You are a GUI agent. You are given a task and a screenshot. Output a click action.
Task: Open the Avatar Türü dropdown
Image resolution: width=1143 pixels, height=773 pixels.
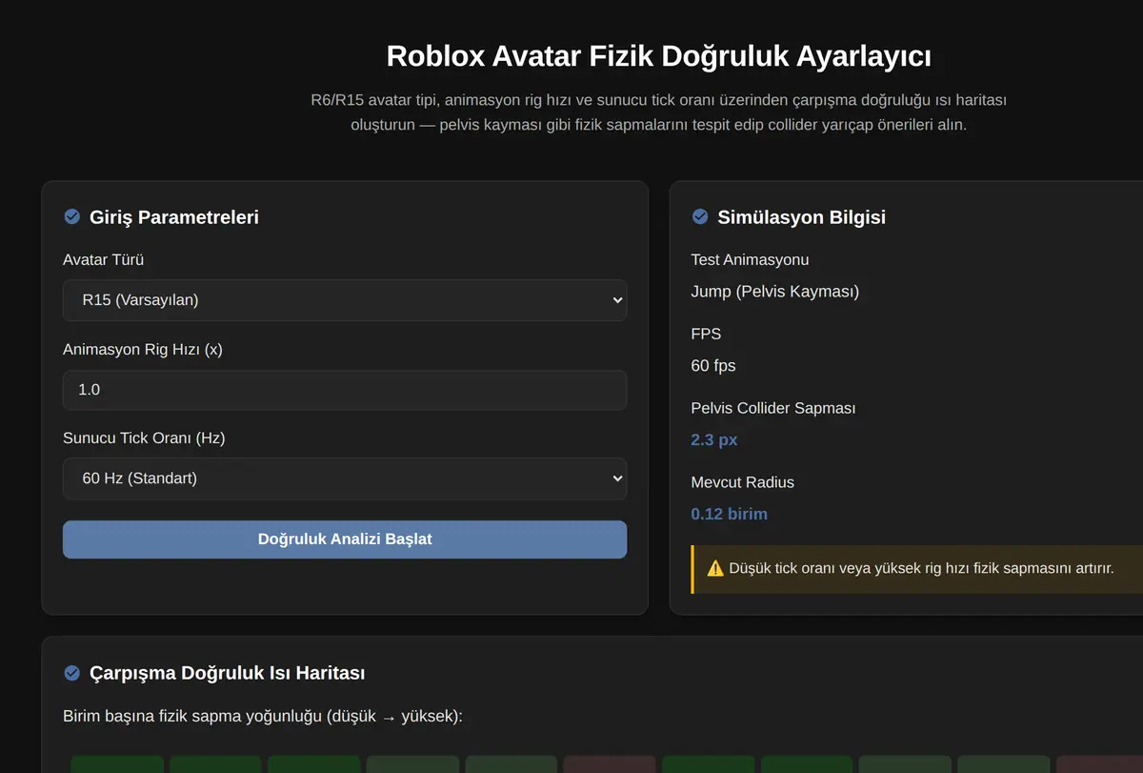[345, 300]
